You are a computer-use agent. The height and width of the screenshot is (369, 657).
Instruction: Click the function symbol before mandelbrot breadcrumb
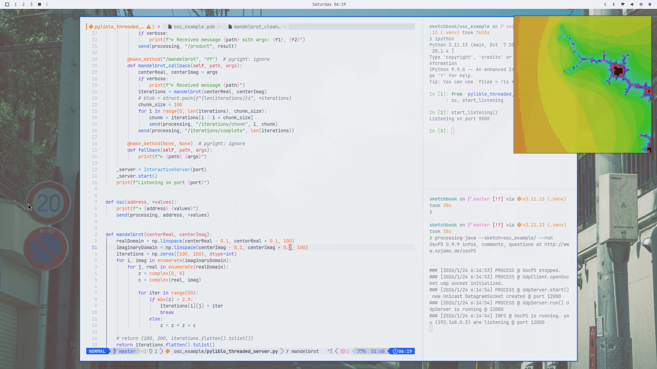pyautogui.click(x=287, y=351)
